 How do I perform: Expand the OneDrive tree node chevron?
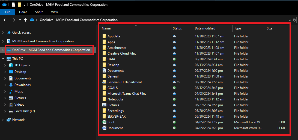(x=3, y=50)
